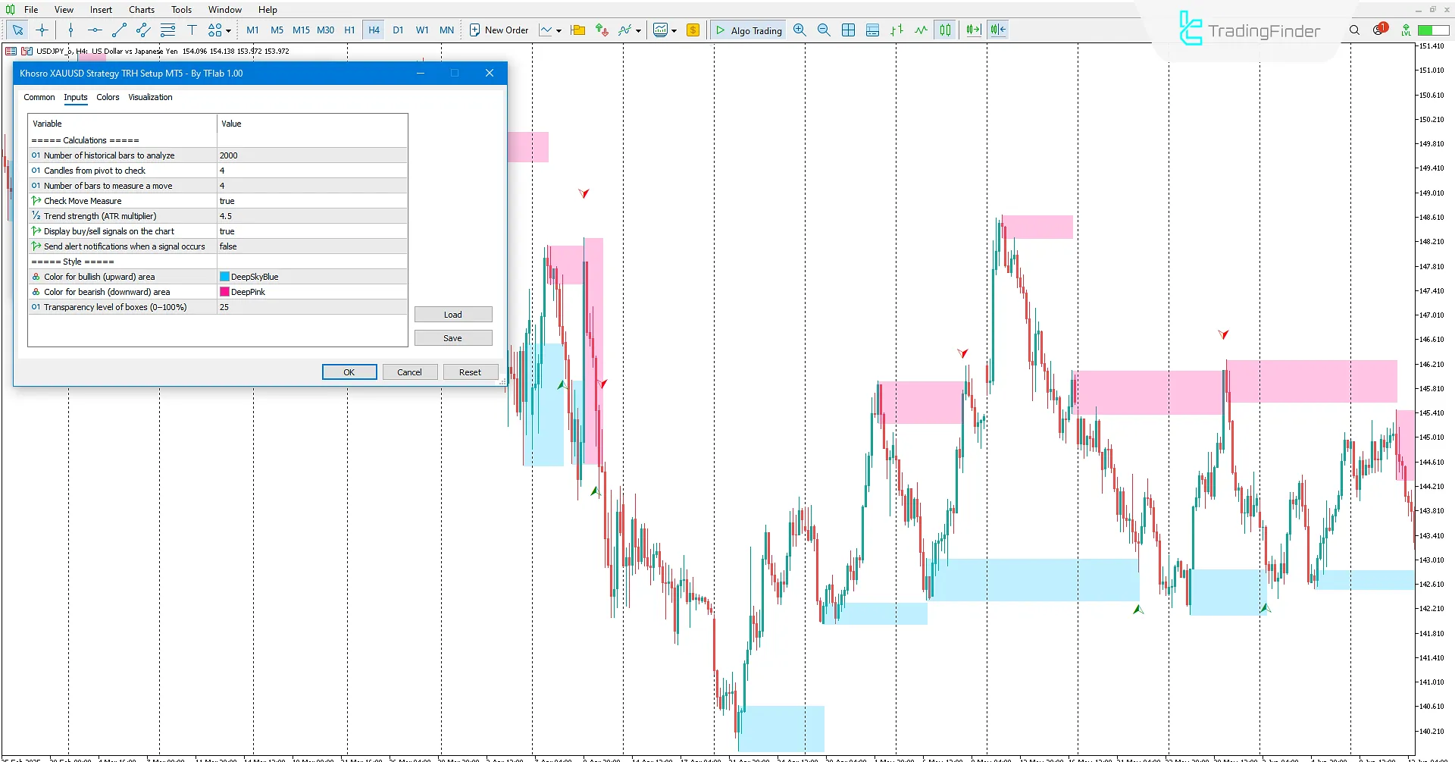Reset the indicator settings
The width and height of the screenshot is (1455, 762).
pyautogui.click(x=470, y=372)
